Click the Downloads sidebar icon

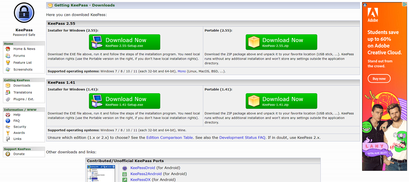pos(8,85)
